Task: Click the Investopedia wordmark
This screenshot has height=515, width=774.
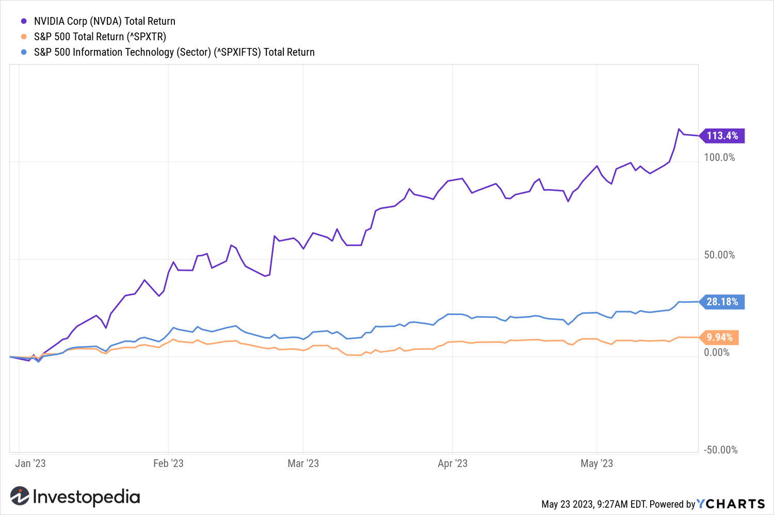Action: point(86,497)
